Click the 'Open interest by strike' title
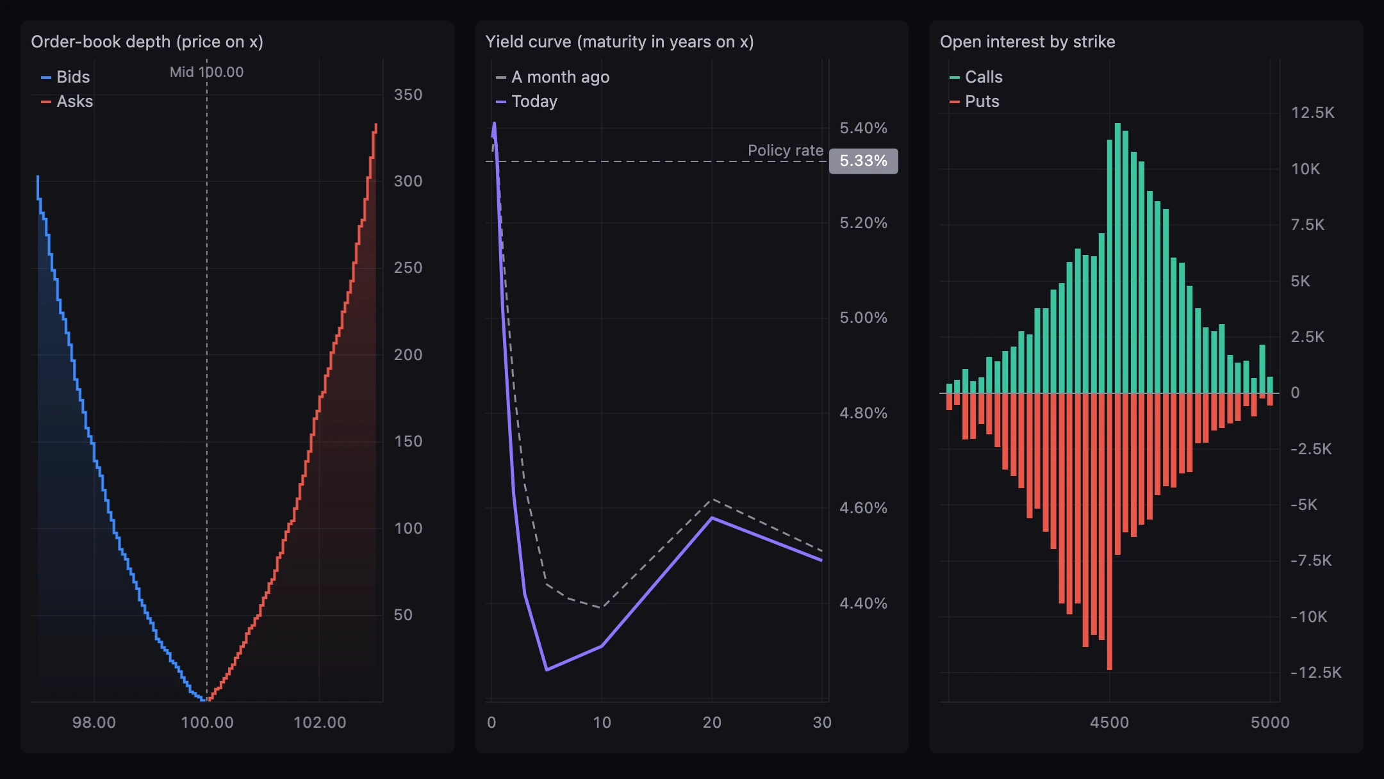 point(1028,42)
